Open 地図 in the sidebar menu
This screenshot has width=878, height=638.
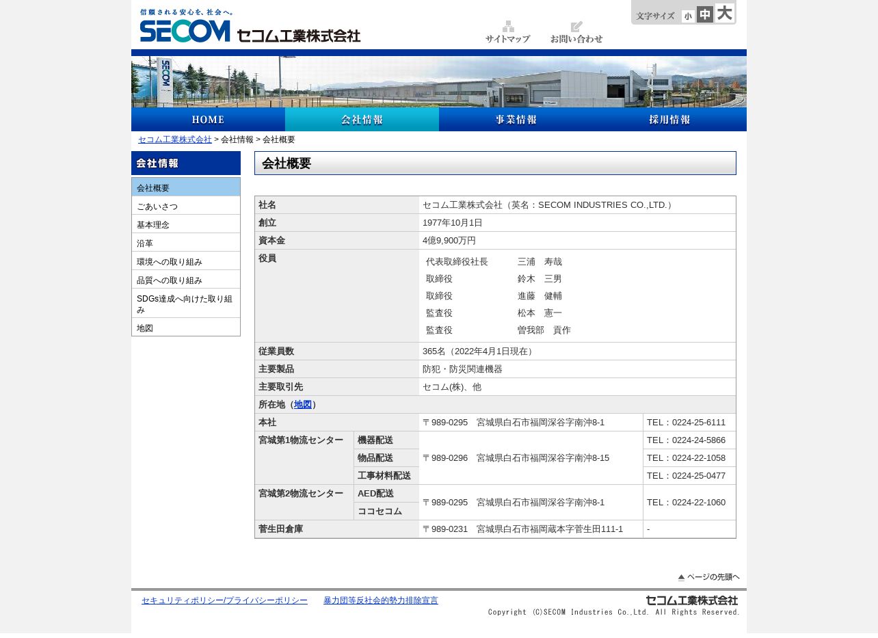186,328
